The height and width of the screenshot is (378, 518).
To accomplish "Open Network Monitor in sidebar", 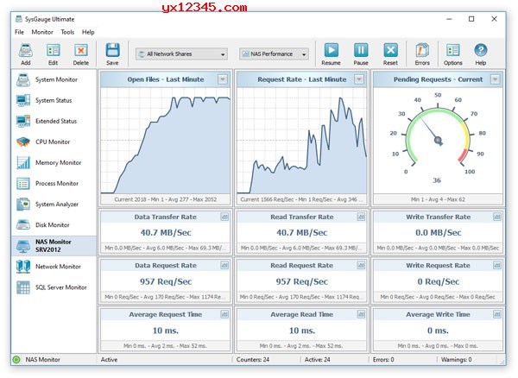I will (x=54, y=267).
